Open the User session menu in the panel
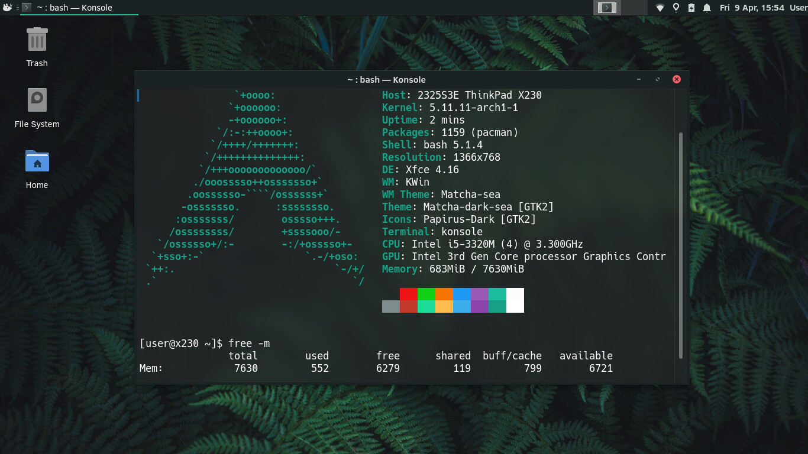This screenshot has width=808, height=454. (798, 8)
